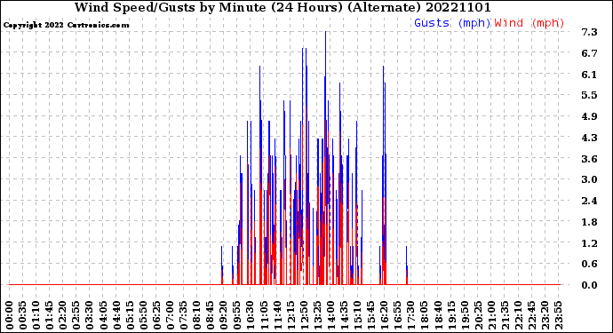This screenshot has width=613, height=333.
Task: Click the 14:00 time label
Action: click(x=330, y=315)
